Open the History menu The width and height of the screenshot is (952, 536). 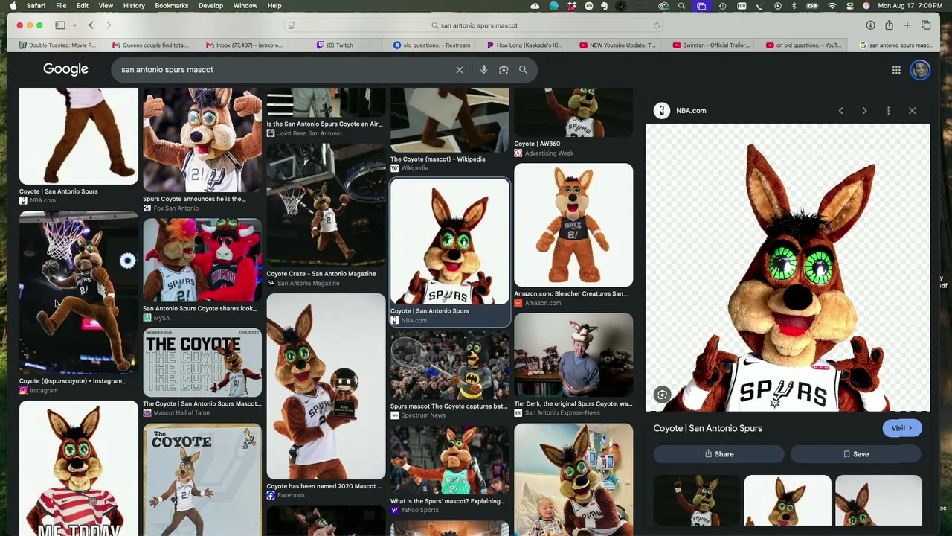coord(134,6)
